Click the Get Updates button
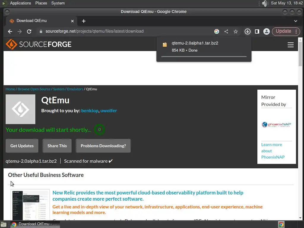Image resolution: width=304 pixels, height=228 pixels. (22, 146)
